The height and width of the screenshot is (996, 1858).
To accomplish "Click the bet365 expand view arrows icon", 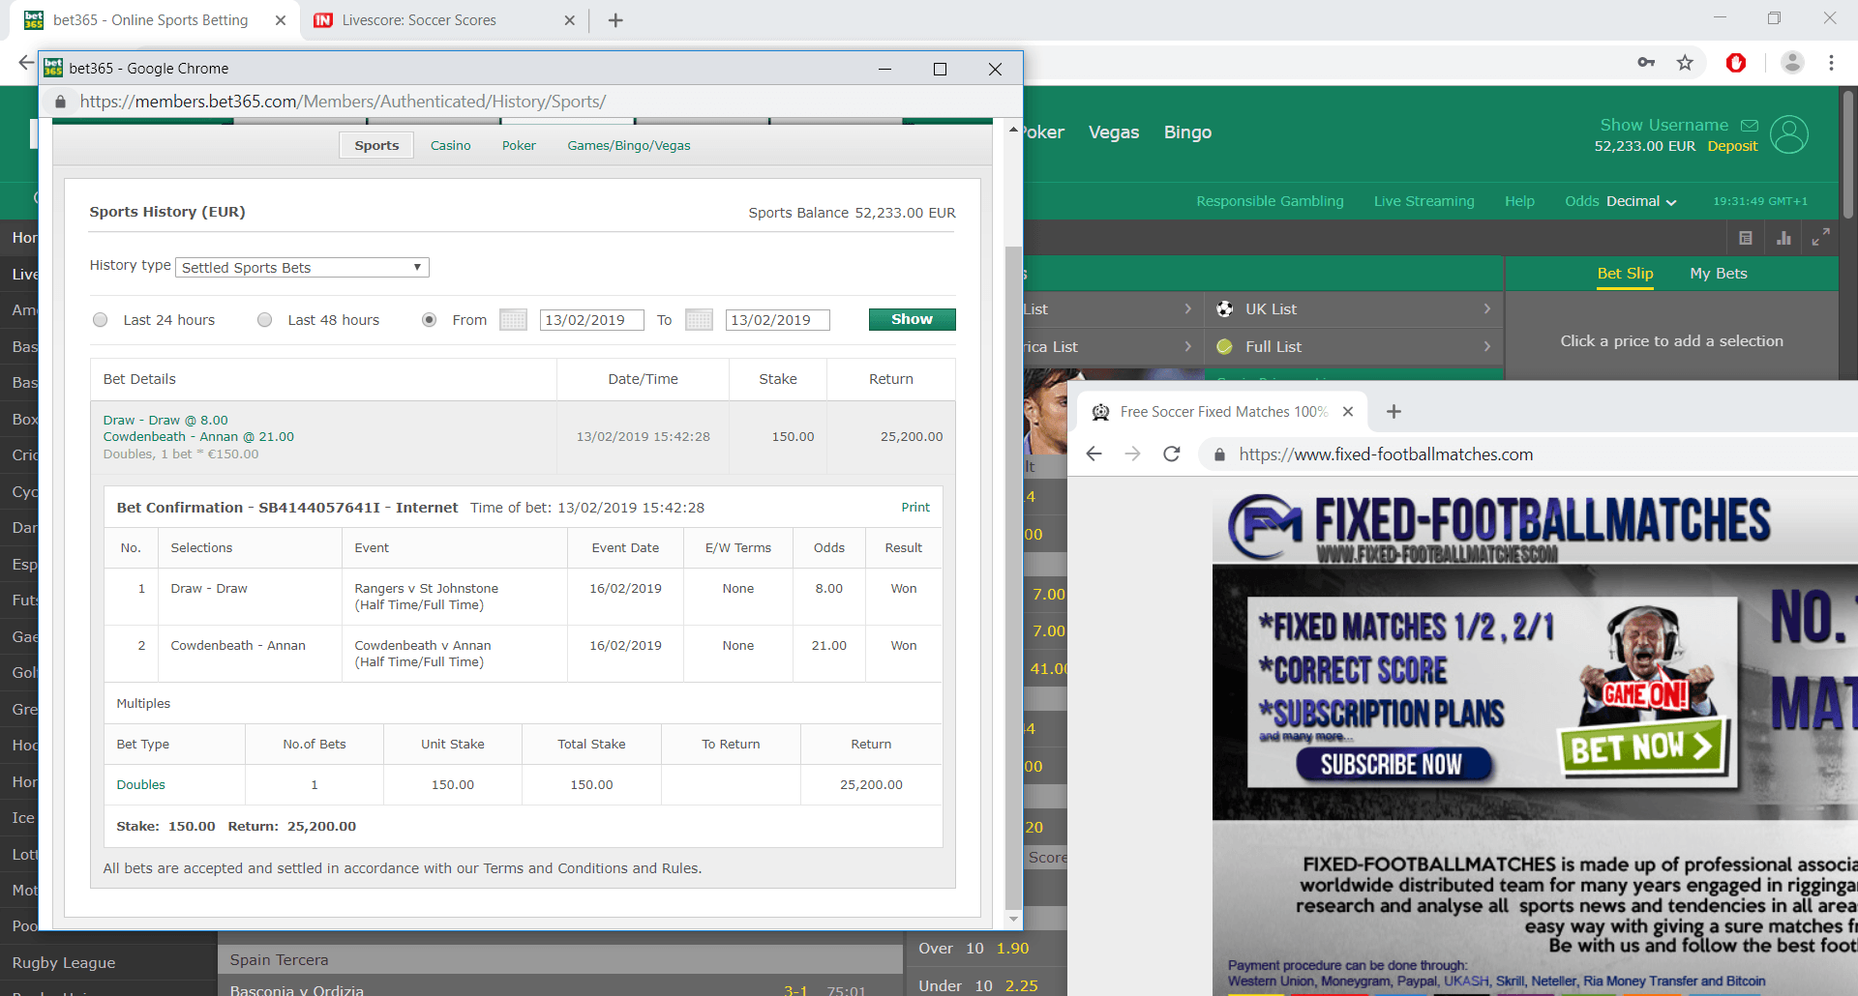I will 1820,237.
